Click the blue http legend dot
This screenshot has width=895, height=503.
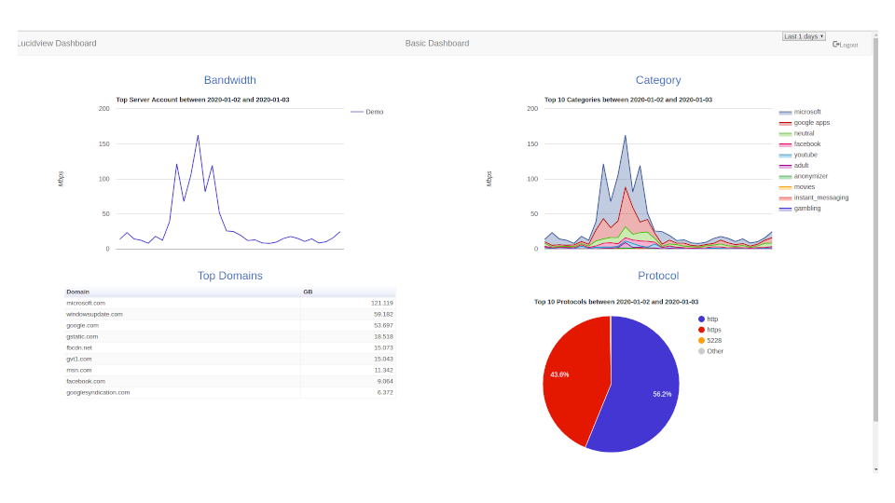click(x=701, y=319)
